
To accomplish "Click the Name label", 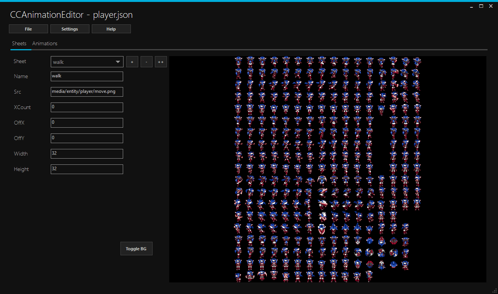I will tap(21, 76).
